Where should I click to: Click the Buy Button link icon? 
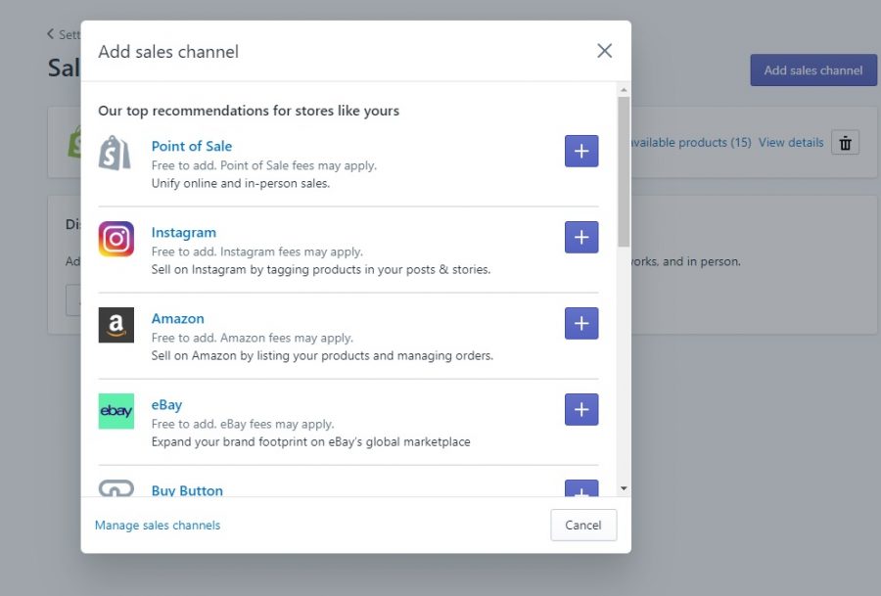click(x=116, y=488)
